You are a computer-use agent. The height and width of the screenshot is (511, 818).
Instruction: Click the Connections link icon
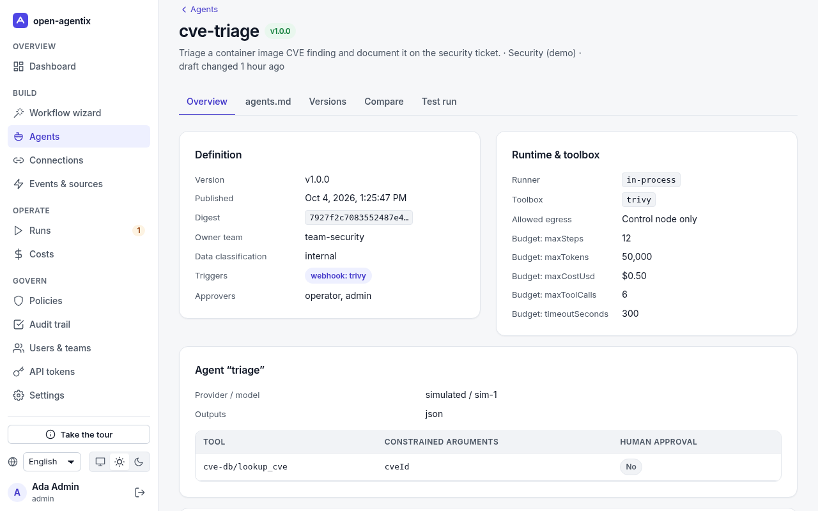[x=19, y=160]
